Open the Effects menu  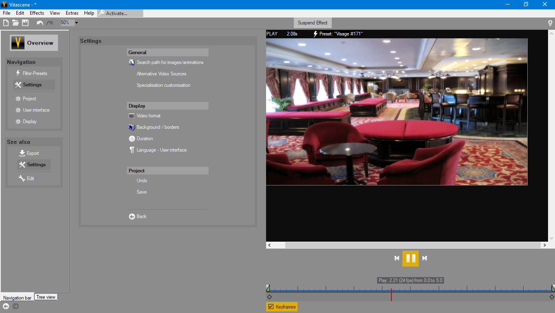pyautogui.click(x=37, y=13)
